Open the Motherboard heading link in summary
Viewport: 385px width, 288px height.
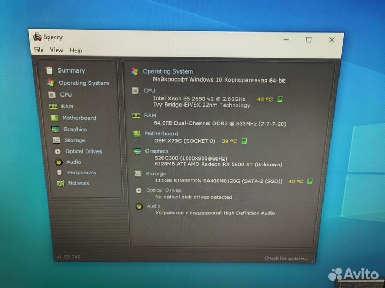tap(161, 133)
